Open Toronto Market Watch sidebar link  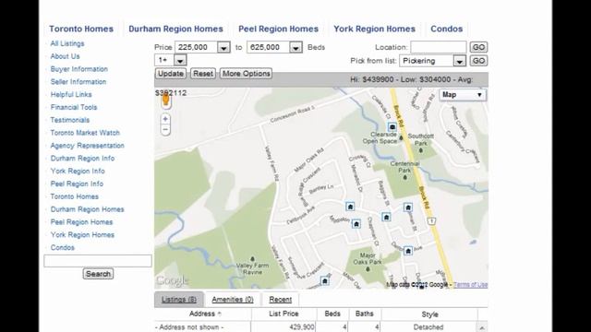(85, 133)
